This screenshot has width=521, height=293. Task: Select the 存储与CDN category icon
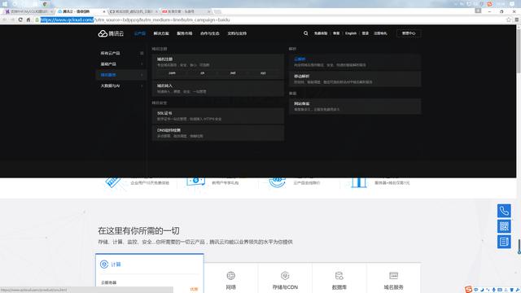tap(285, 276)
